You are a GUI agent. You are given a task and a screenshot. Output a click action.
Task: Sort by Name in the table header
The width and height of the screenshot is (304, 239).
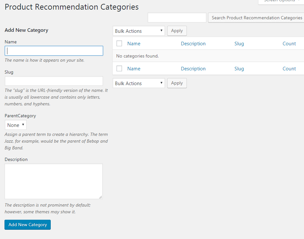134,44
